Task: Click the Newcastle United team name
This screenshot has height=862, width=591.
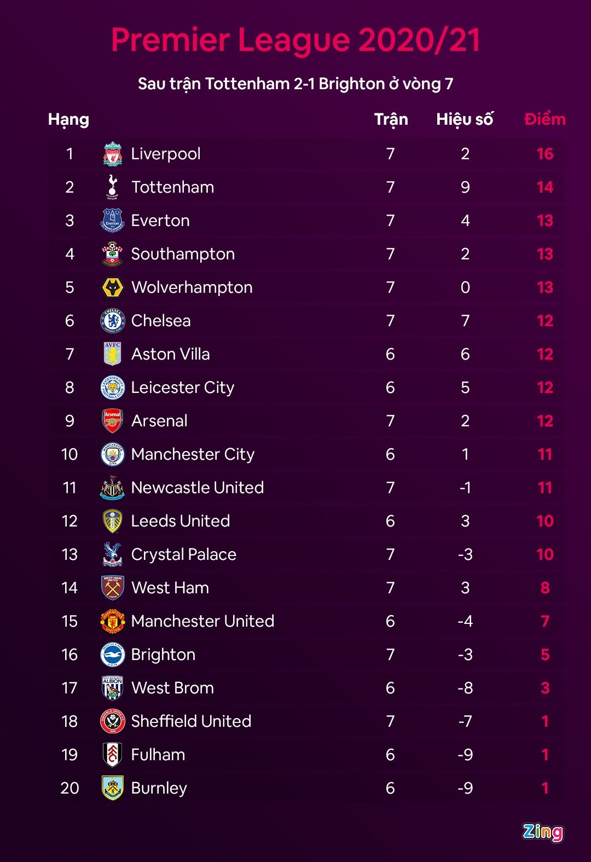Action: pos(198,488)
